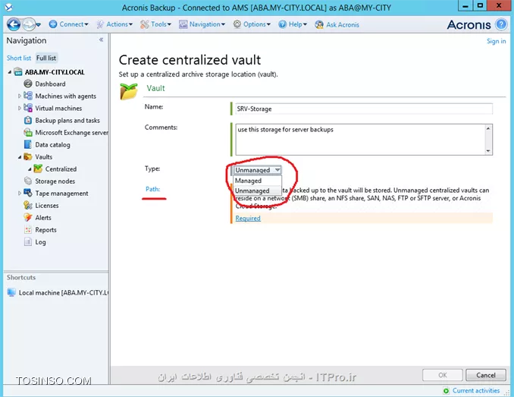Choose Unmanaged from the Type list
The image size is (514, 397).
257,191
